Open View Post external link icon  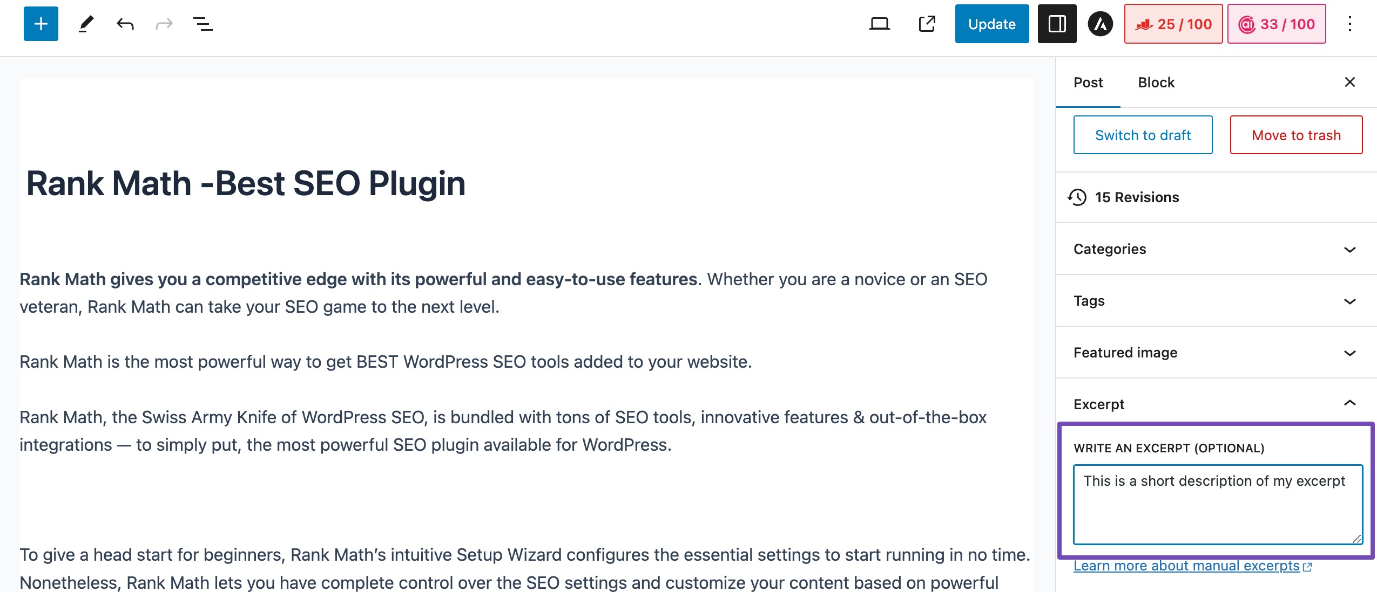(927, 24)
